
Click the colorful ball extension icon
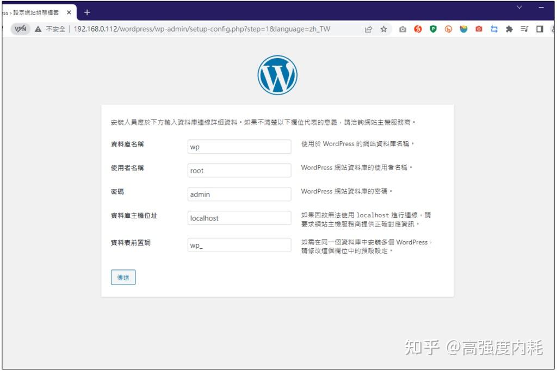[x=463, y=29]
